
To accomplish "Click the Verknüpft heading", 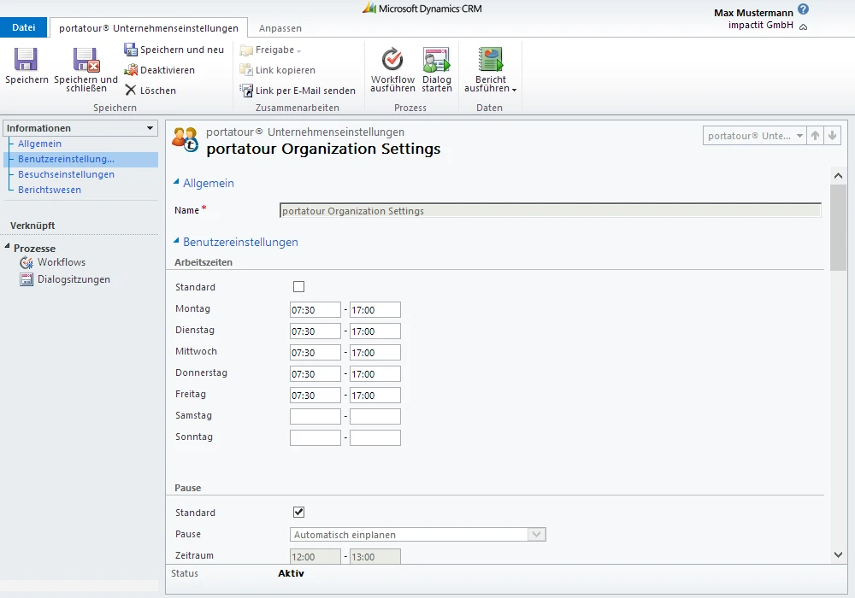I will point(32,226).
